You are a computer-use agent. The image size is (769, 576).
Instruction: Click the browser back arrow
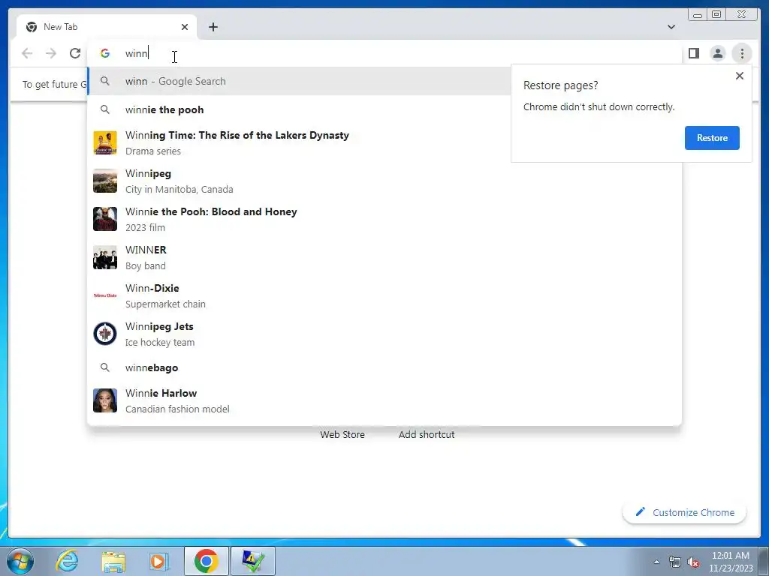pos(27,53)
